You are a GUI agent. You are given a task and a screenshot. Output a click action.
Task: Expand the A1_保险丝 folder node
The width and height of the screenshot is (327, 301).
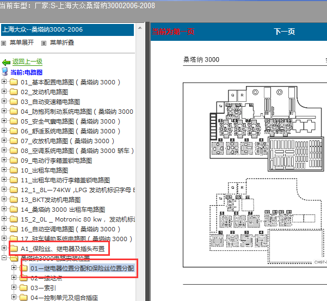[4, 248]
